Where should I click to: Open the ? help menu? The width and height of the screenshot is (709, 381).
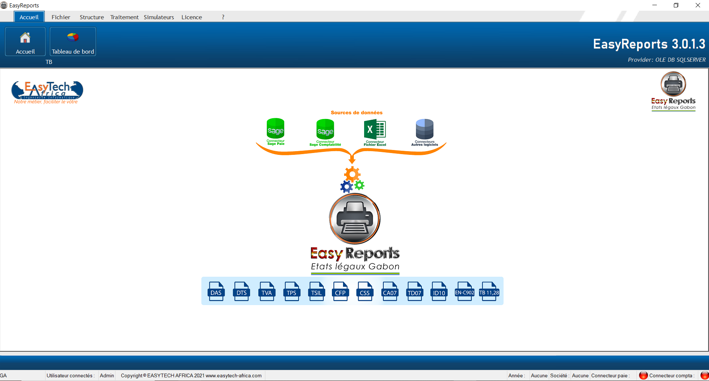[223, 17]
